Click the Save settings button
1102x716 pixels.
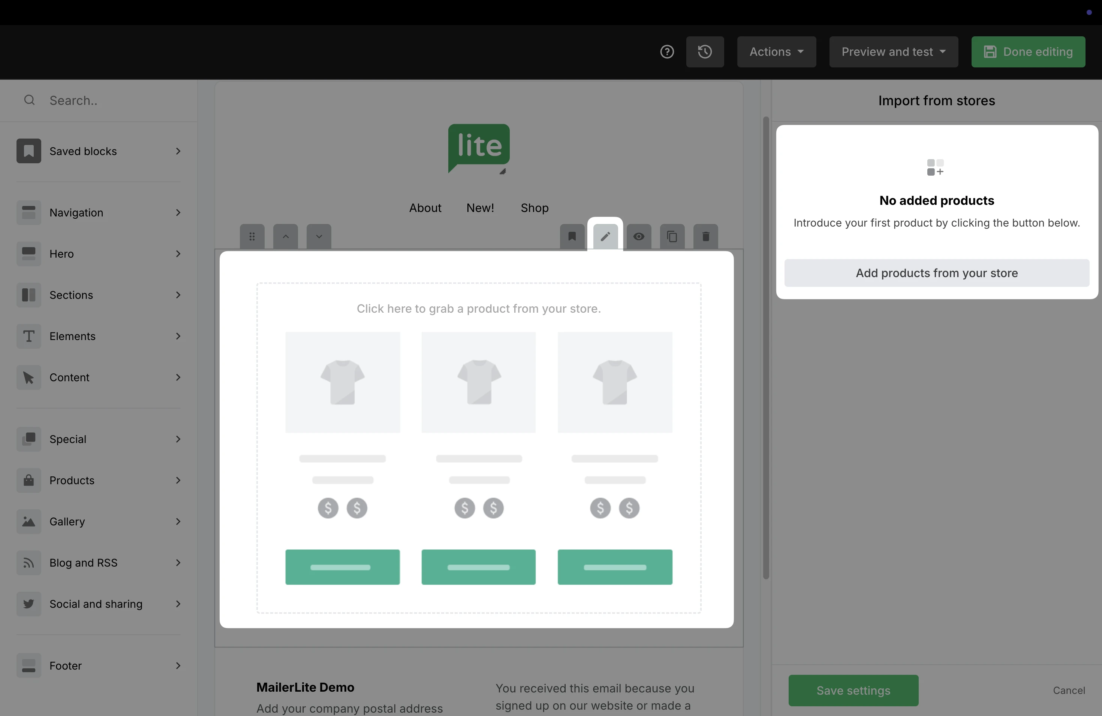pos(853,690)
